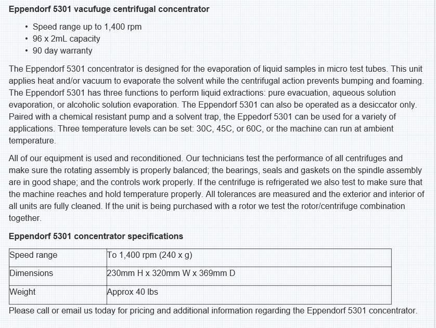Select the "Dimensions" table label cell
The image size is (436, 328).
[31, 273]
